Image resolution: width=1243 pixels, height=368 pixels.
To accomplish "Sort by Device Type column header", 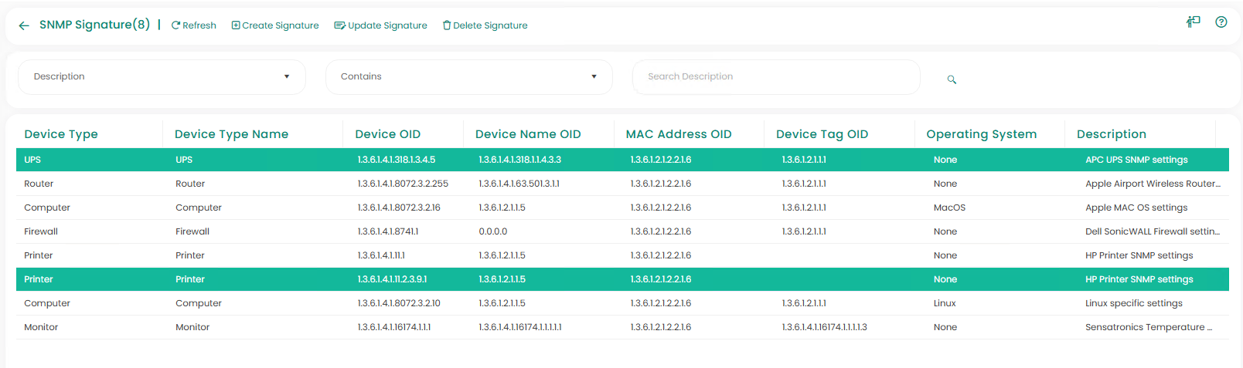I will pos(61,134).
